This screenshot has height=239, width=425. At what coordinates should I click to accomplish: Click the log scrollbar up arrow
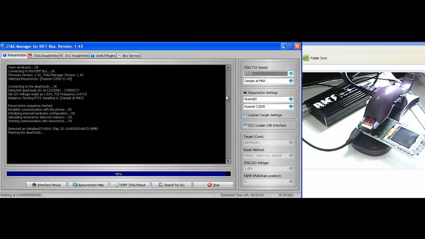228,67
